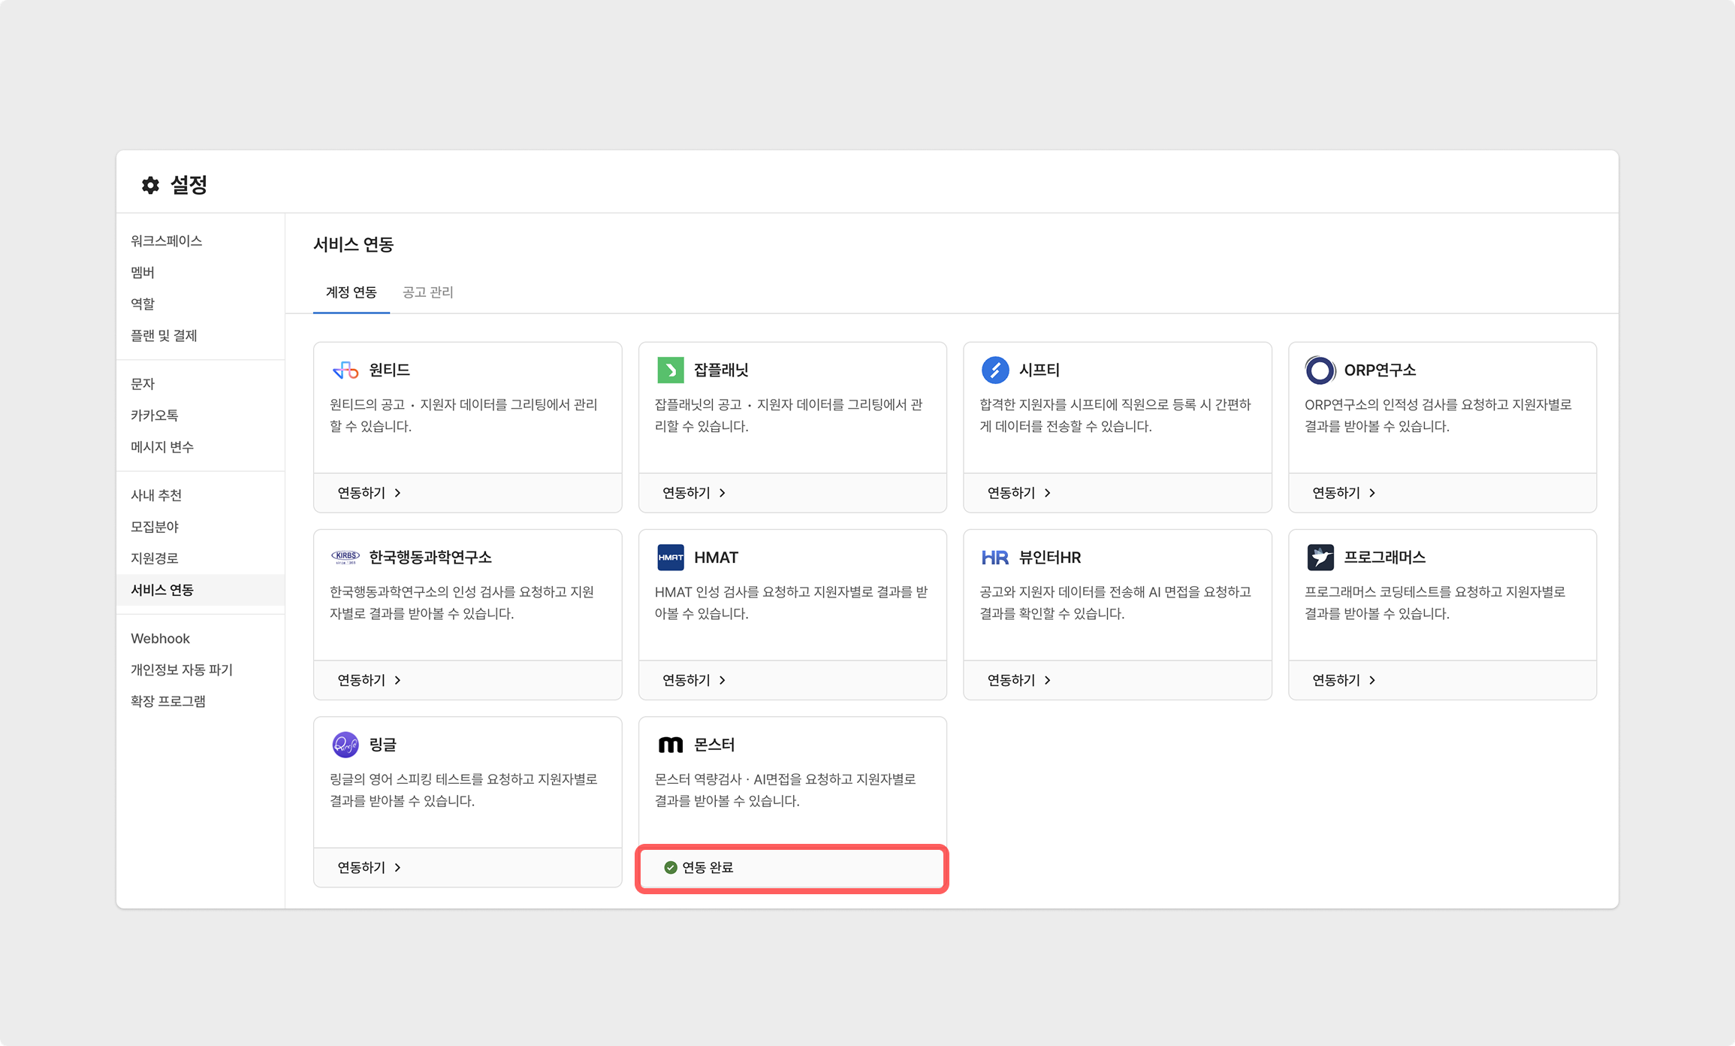Click 연동하기 on the 시프티 card

click(1018, 493)
